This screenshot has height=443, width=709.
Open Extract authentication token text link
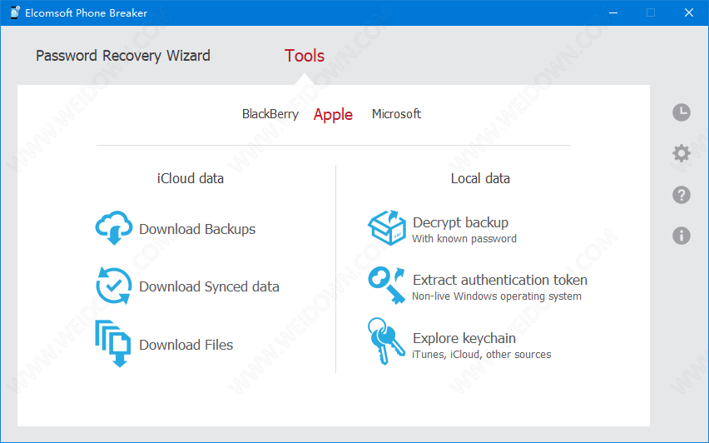pos(500,280)
